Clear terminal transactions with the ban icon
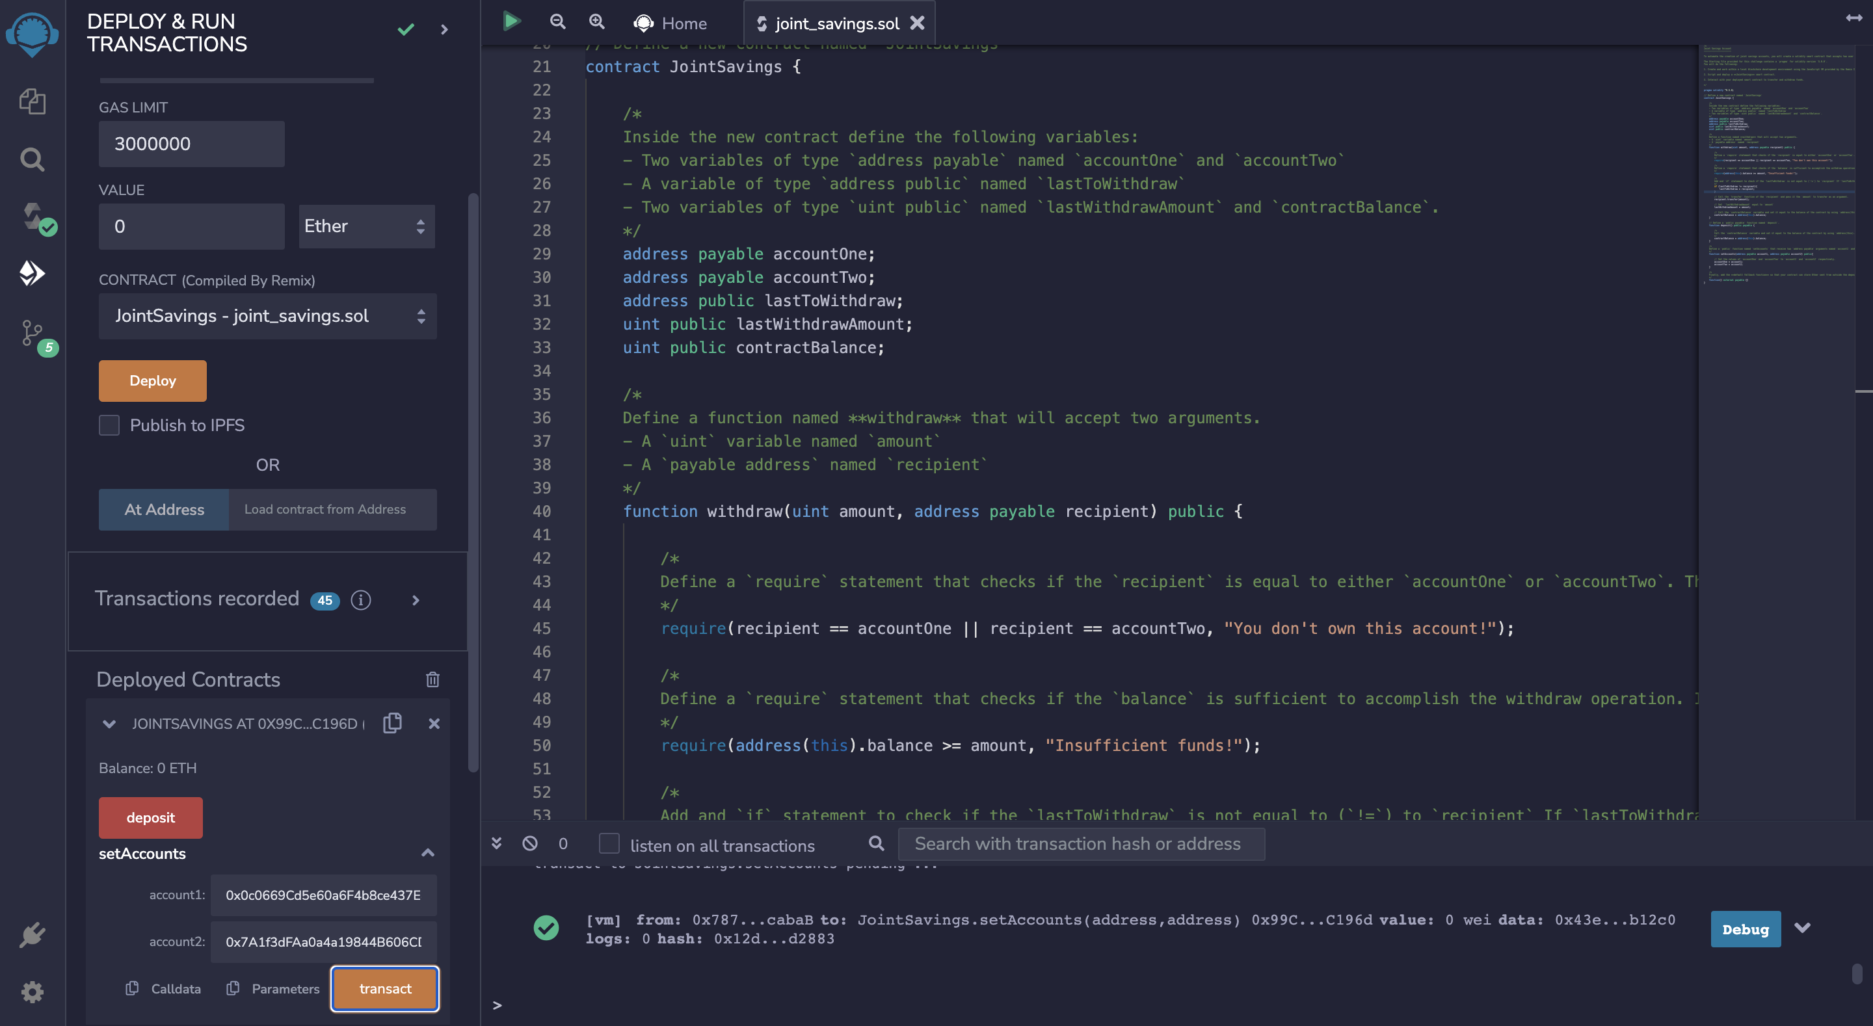The image size is (1873, 1026). tap(530, 843)
